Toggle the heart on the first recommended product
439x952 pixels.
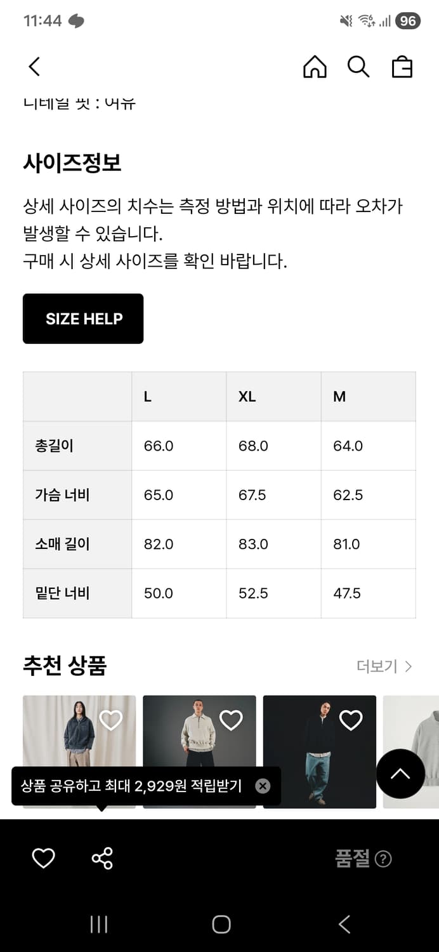[110, 719]
